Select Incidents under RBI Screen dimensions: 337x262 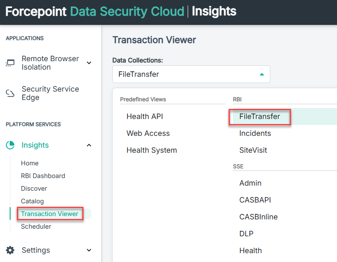click(255, 133)
